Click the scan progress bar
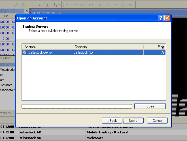187x141 pixels. [x=77, y=106]
